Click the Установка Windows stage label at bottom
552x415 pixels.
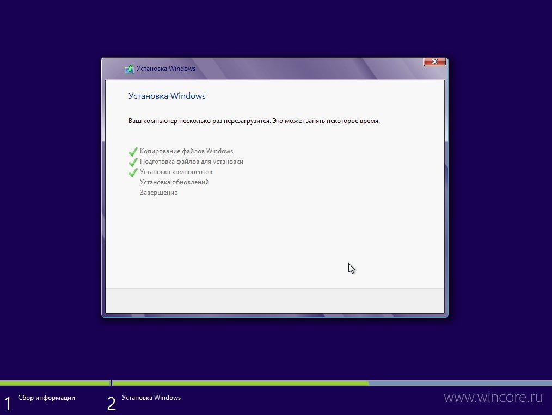click(151, 398)
